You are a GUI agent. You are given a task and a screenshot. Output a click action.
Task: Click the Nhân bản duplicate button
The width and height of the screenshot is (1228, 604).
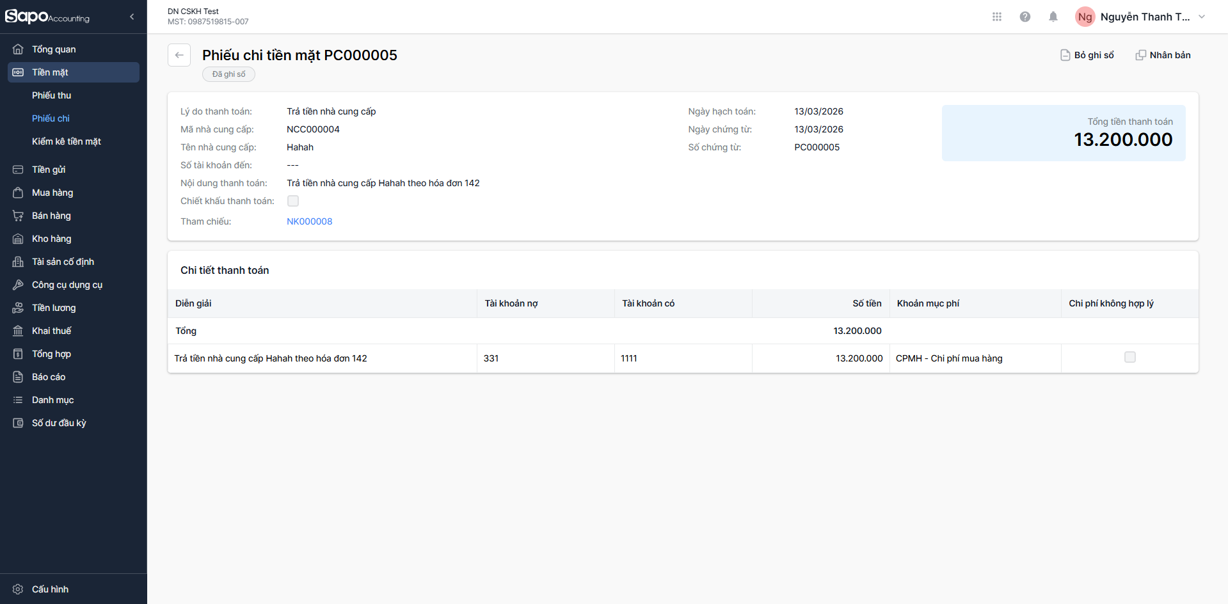coord(1163,55)
